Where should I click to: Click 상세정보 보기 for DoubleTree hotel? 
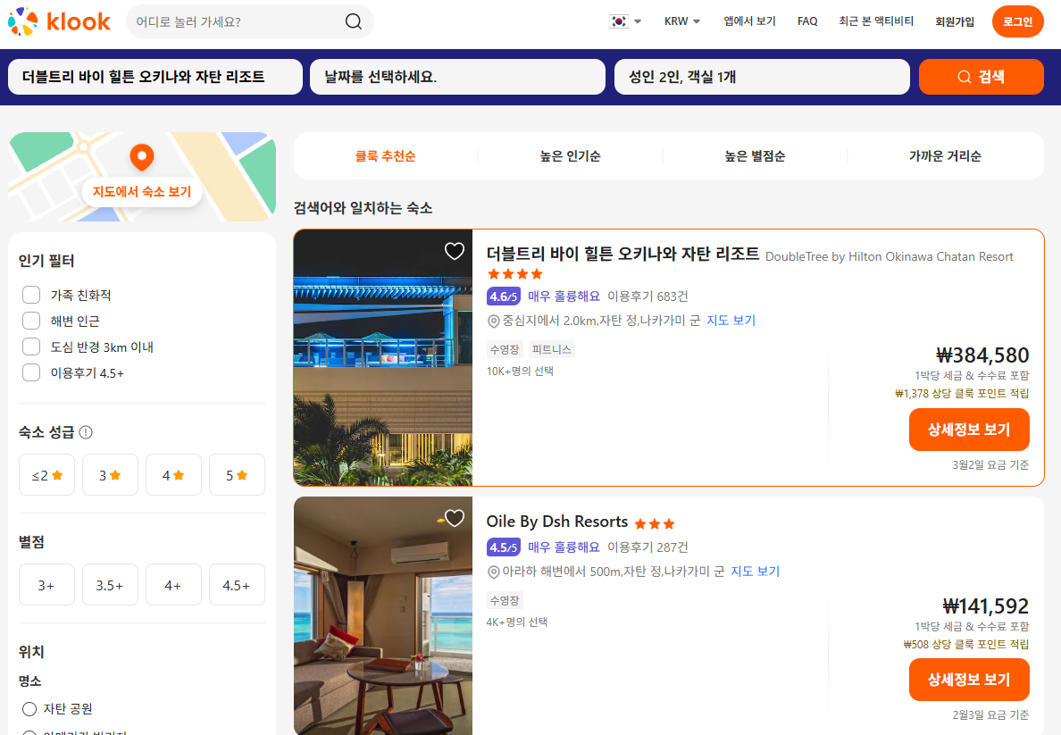pyautogui.click(x=969, y=430)
